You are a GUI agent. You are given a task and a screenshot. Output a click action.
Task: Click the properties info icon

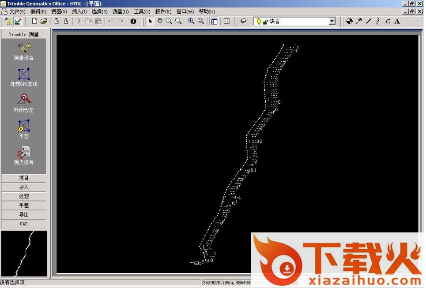tap(133, 21)
